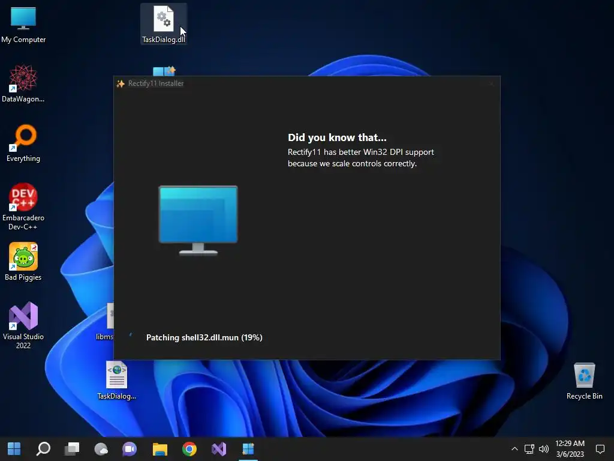Select TaskDialog.dll file on desktop
This screenshot has height=461, width=614.
[163, 24]
